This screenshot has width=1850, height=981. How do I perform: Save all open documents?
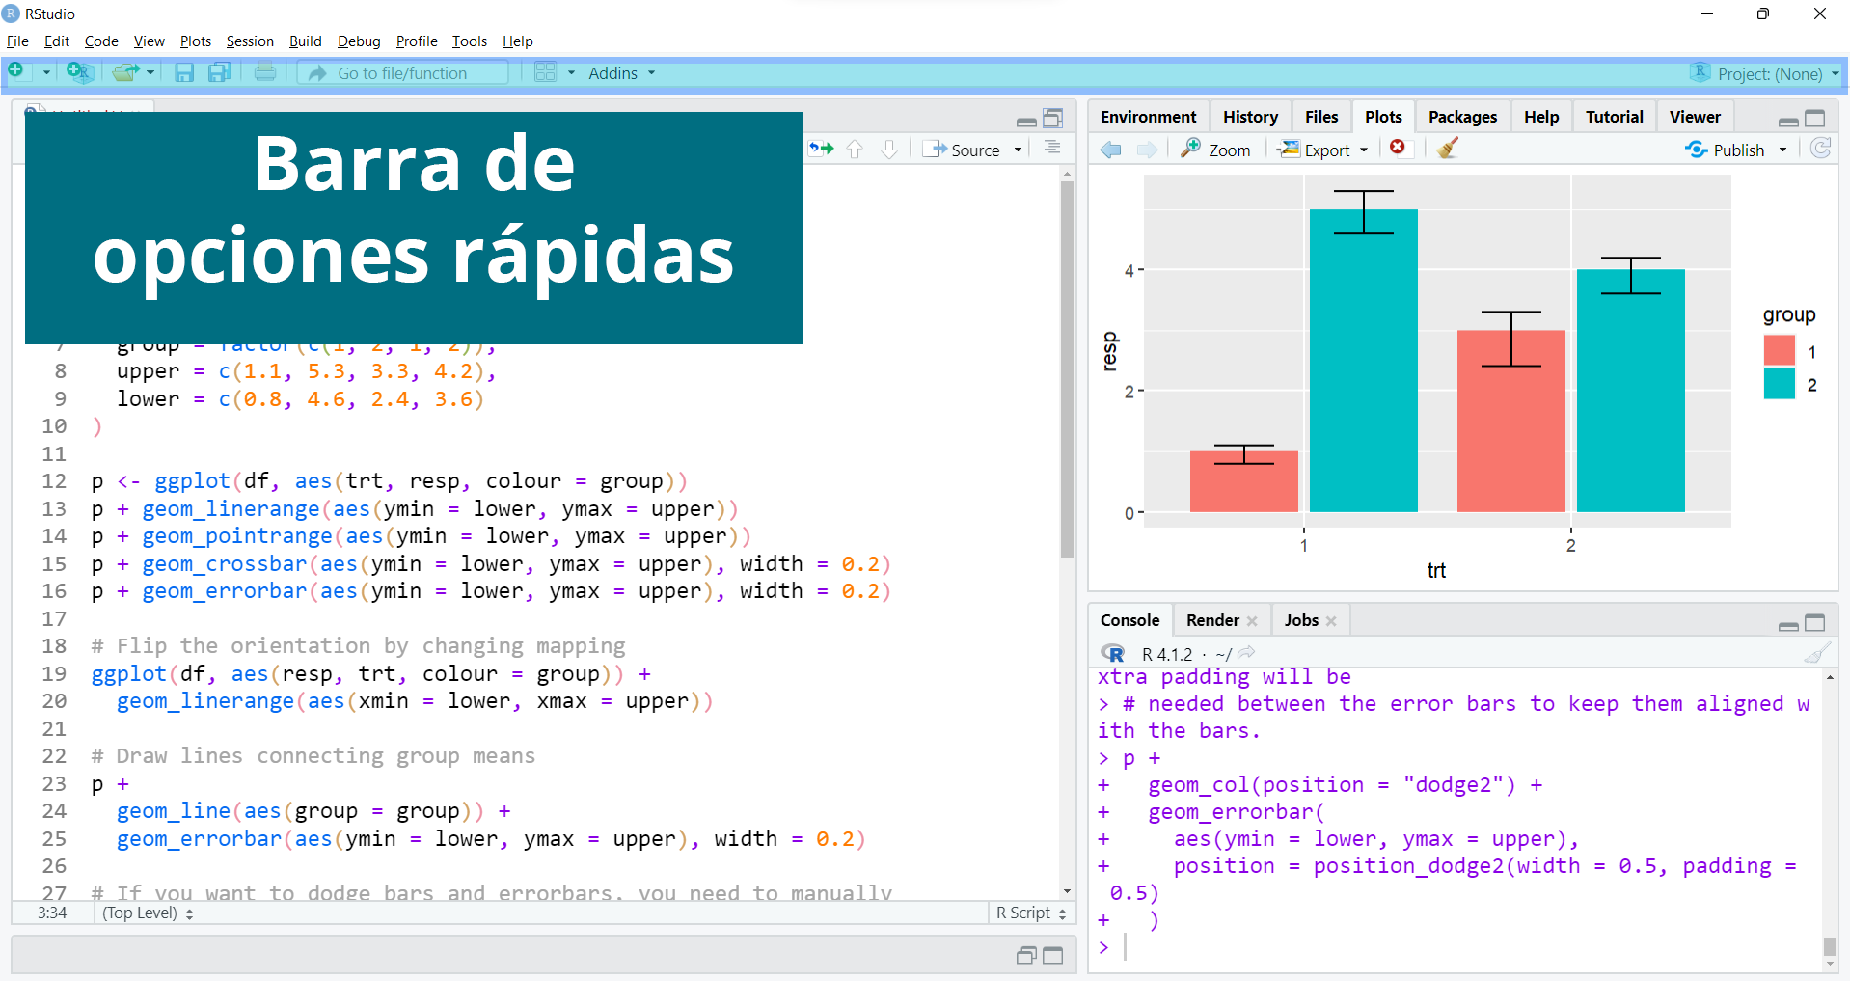pyautogui.click(x=220, y=72)
